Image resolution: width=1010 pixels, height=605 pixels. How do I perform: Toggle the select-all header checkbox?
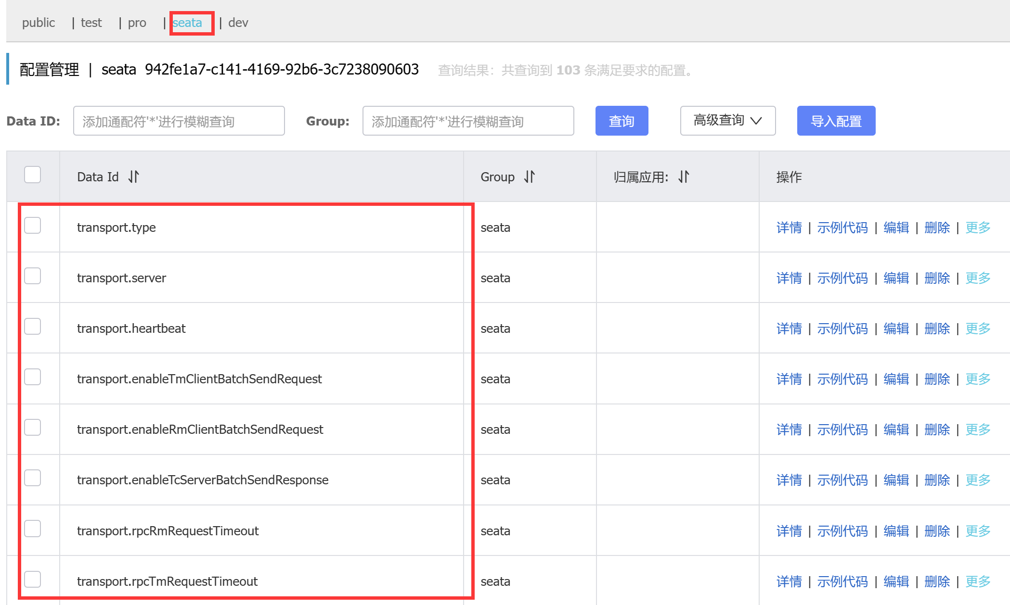click(x=33, y=175)
